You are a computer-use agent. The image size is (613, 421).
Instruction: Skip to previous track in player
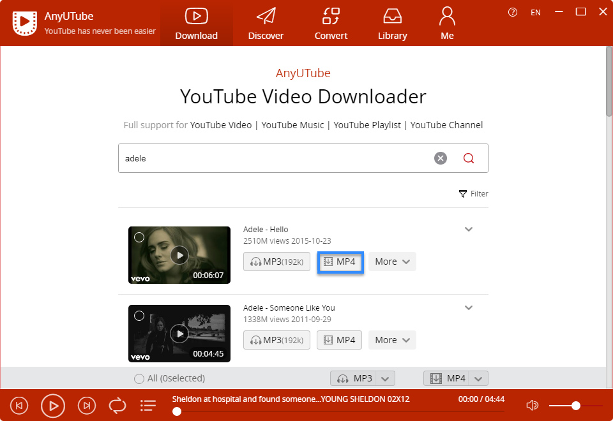19,406
